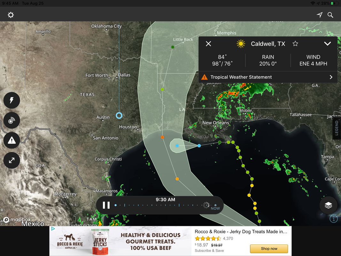Image resolution: width=341 pixels, height=256 pixels.
Task: Tap the Tropical Weather Statement arrow
Action: click(331, 77)
